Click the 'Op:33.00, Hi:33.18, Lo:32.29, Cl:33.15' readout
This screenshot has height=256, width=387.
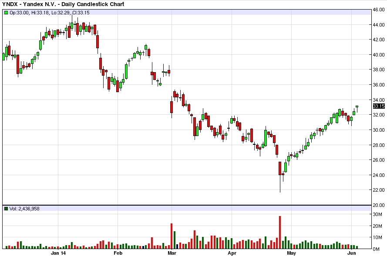click(x=49, y=13)
